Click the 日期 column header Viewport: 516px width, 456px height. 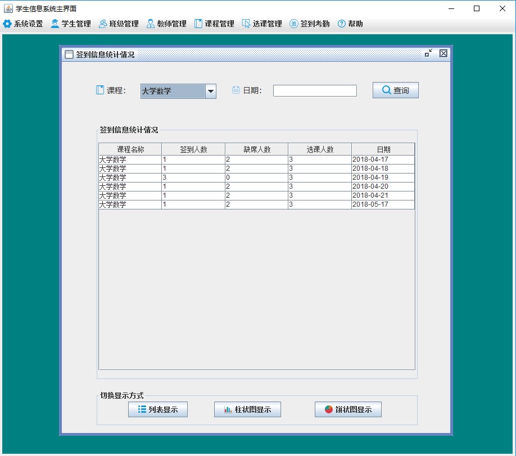[x=383, y=149]
